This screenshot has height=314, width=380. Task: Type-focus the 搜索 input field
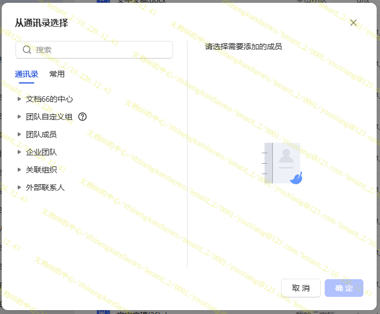point(100,50)
